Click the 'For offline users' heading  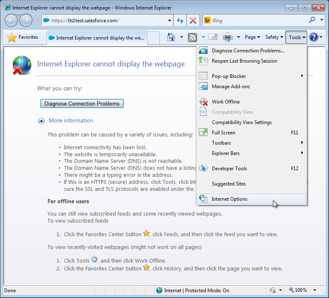pos(68,201)
